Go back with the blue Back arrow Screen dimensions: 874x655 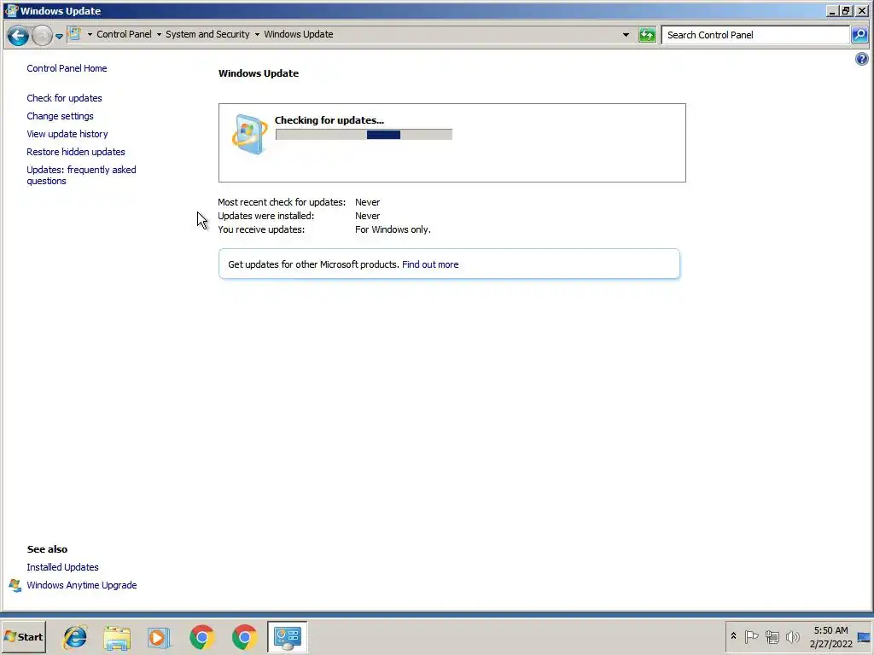point(17,36)
